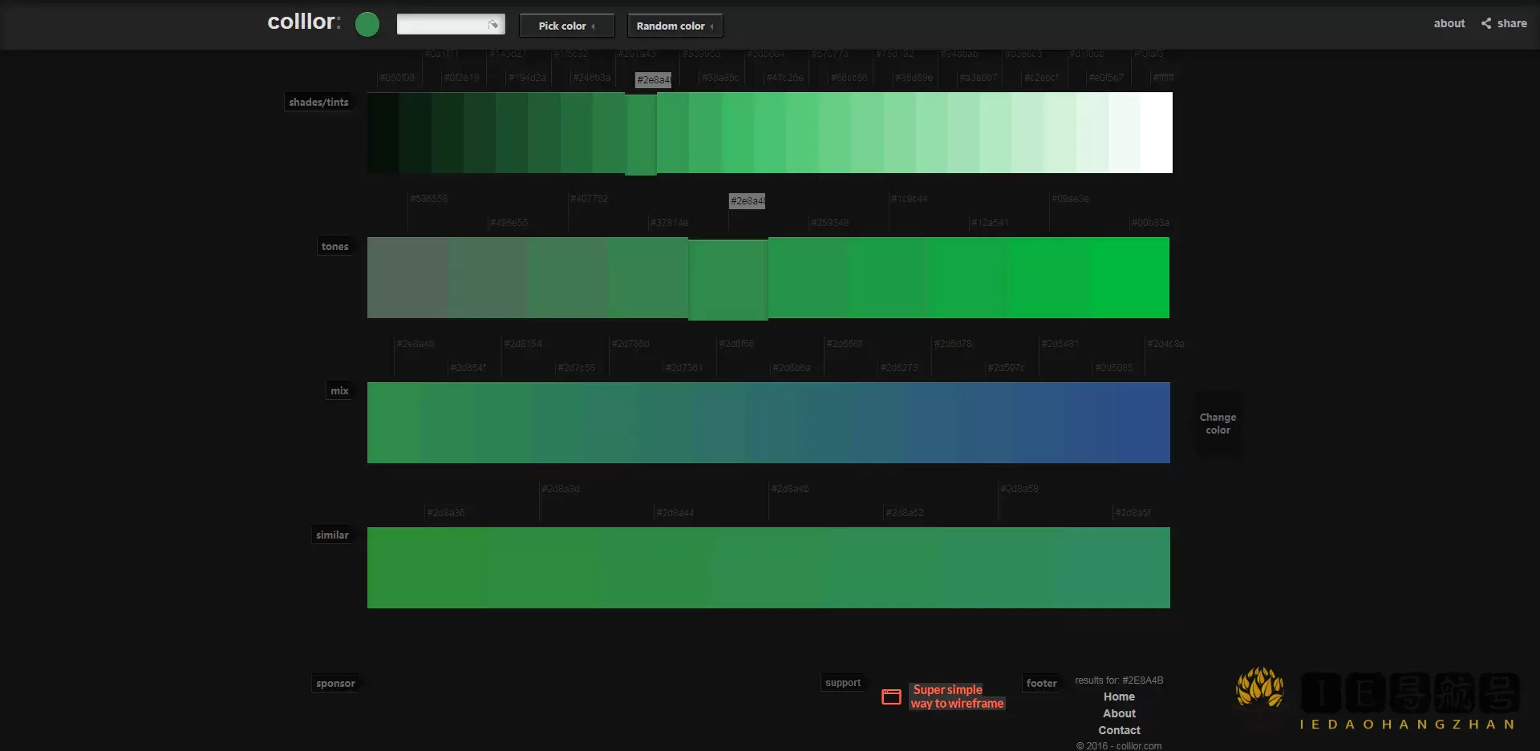Expand the Random color button arrow

pyautogui.click(x=711, y=26)
